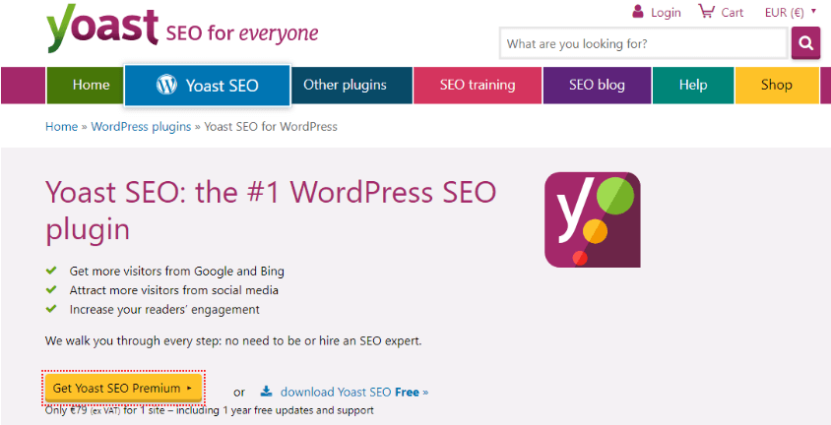Select the Yoast SEO menu tab
The height and width of the screenshot is (425, 831).
(x=207, y=86)
